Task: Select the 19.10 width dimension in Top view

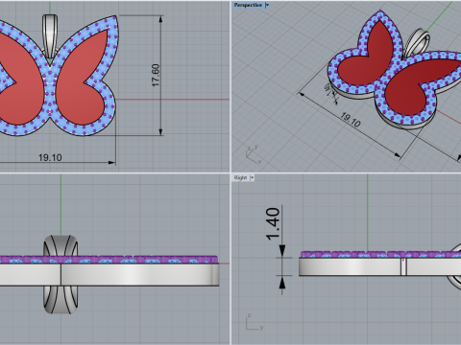Action: 50,157
